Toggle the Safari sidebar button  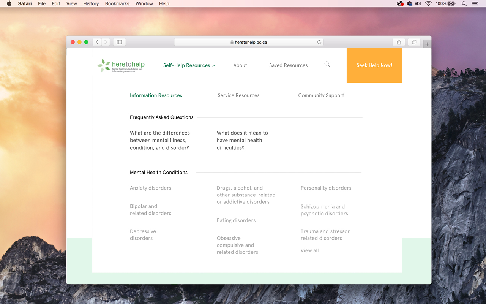point(119,42)
